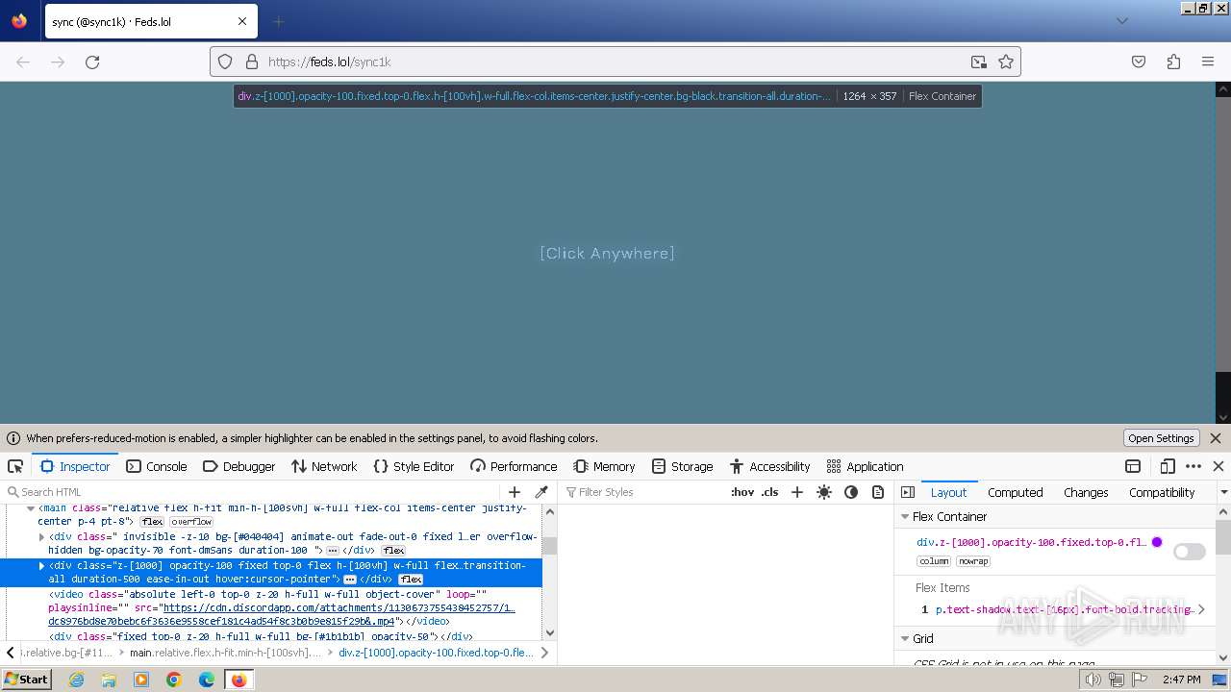Open the Accessibility panel

click(x=770, y=466)
